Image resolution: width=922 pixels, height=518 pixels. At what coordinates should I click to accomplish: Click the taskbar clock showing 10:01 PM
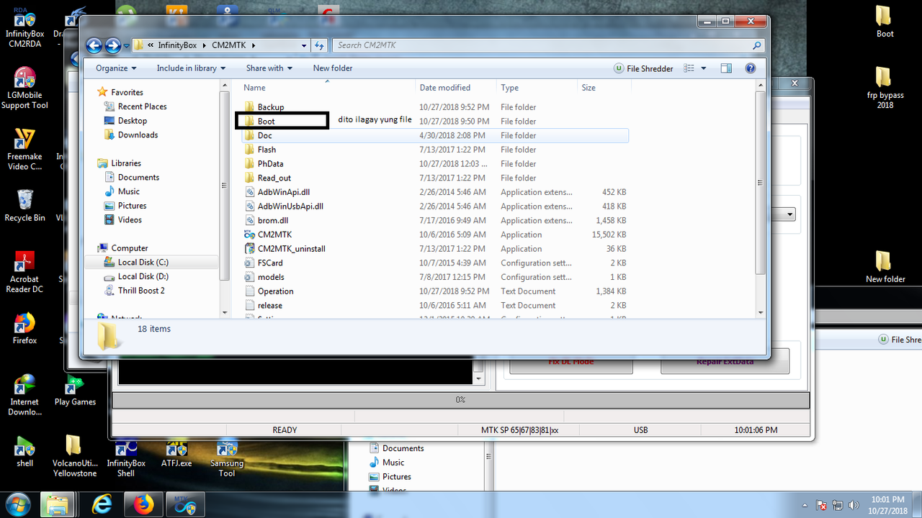[x=887, y=504]
